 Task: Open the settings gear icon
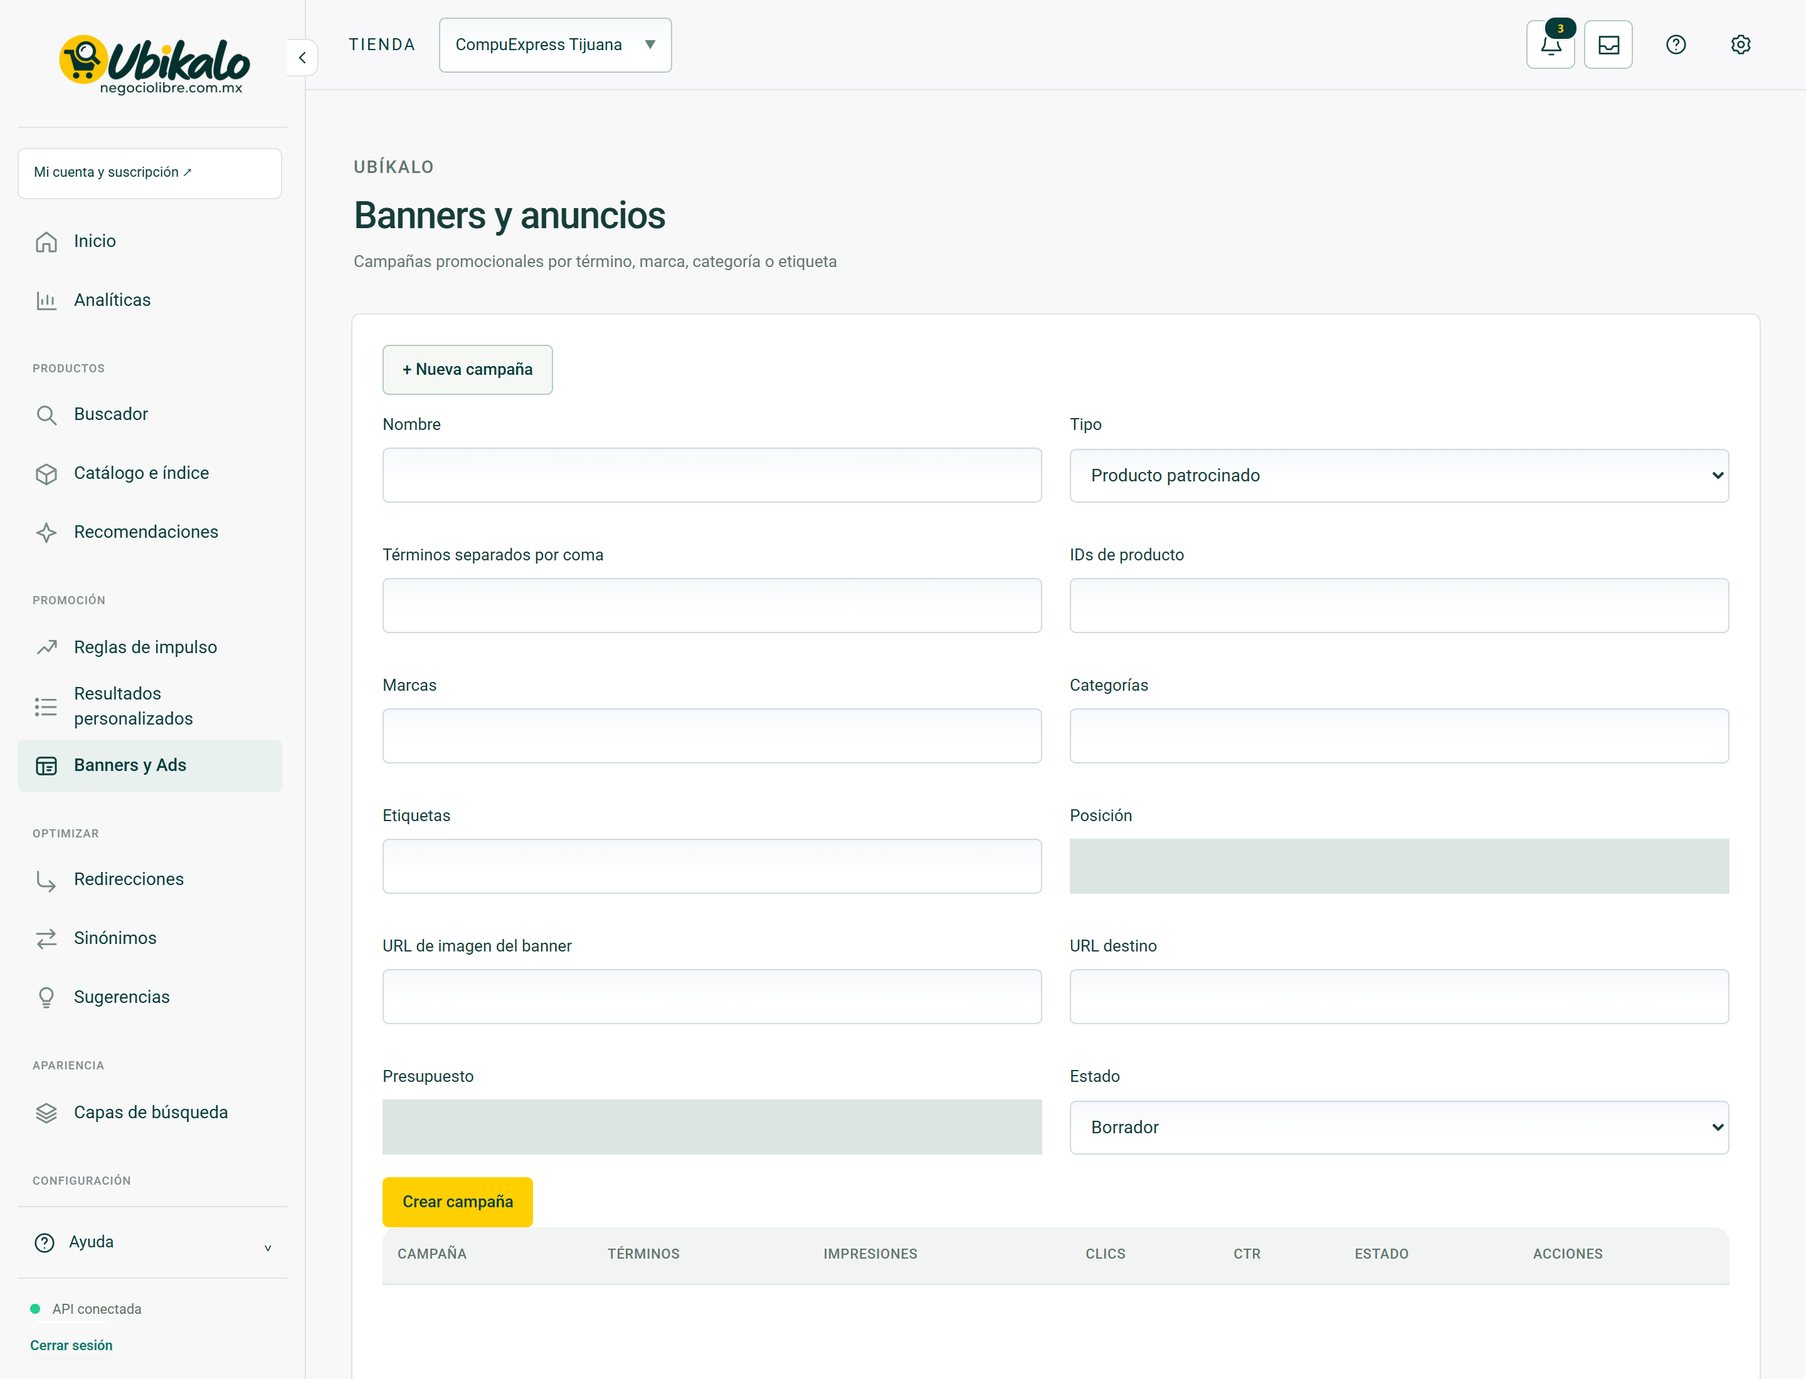tap(1740, 45)
